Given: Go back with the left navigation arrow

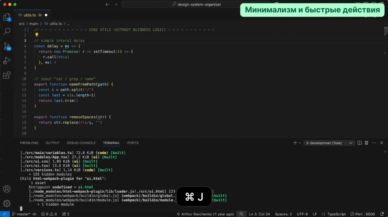Looking at the screenshot, I should tap(107, 5).
